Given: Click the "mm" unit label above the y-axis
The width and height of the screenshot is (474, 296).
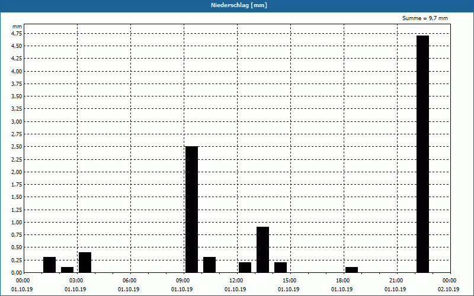Looking at the screenshot, I should point(17,27).
